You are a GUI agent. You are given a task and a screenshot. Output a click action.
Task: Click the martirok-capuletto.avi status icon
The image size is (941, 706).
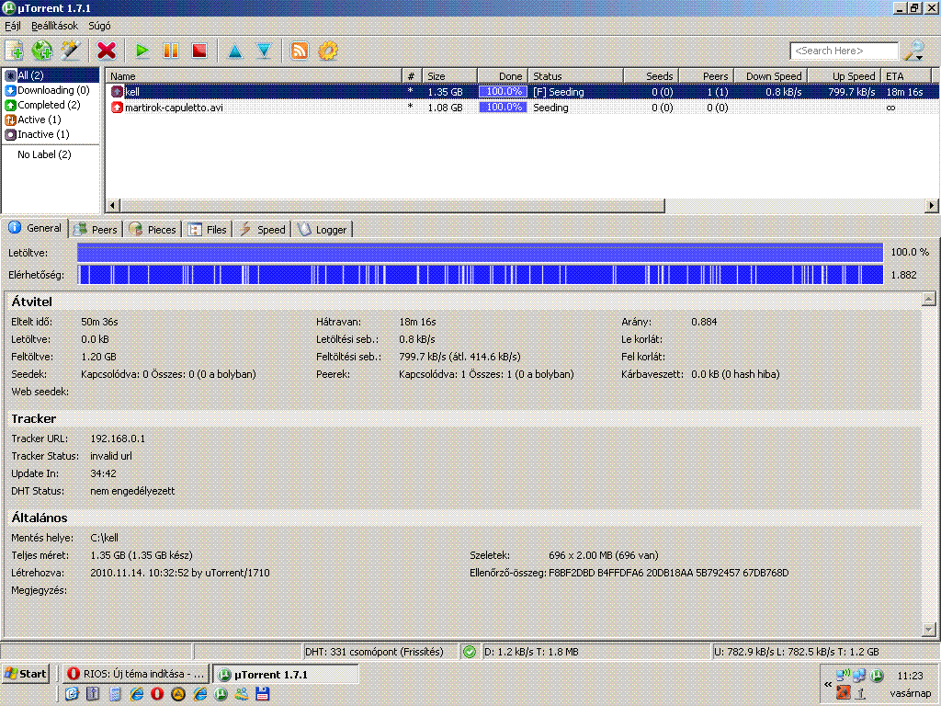coord(117,108)
